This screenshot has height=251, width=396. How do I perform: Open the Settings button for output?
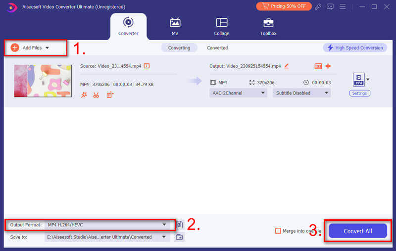click(x=360, y=93)
